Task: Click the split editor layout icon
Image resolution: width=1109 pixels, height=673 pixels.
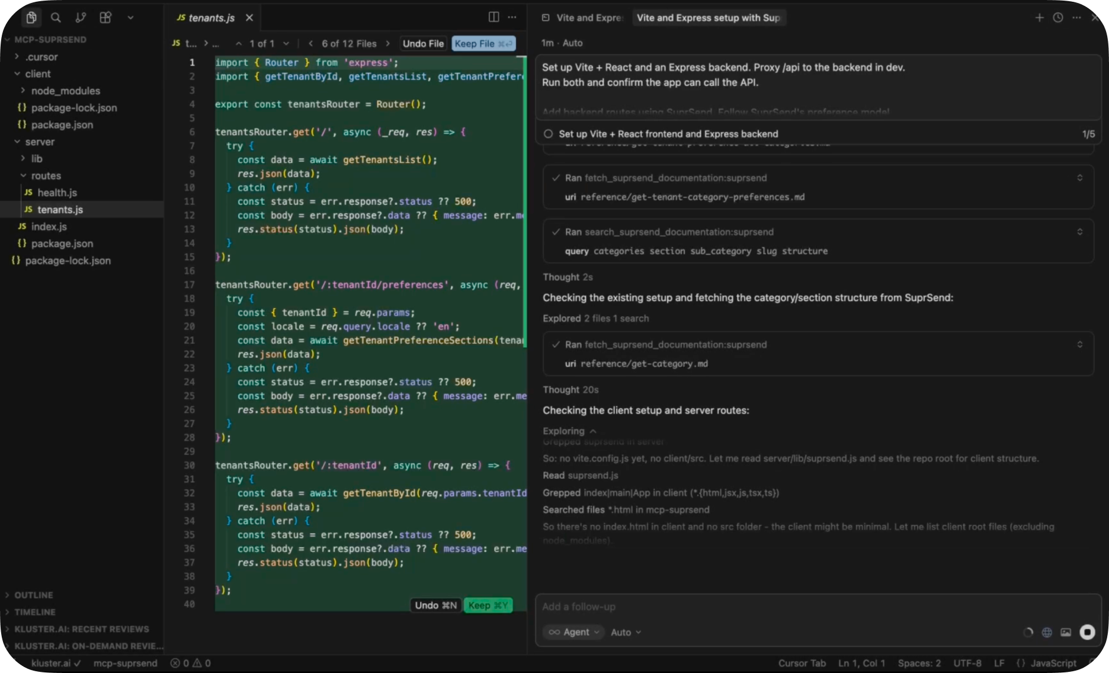Action: pyautogui.click(x=493, y=17)
